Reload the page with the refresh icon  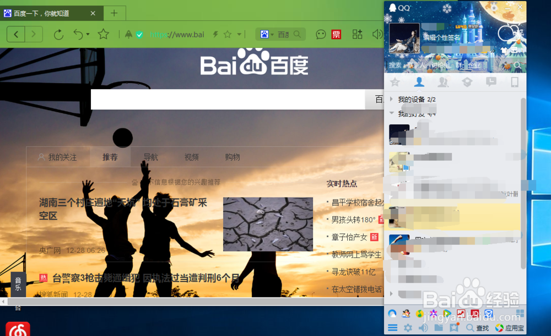tap(59, 35)
